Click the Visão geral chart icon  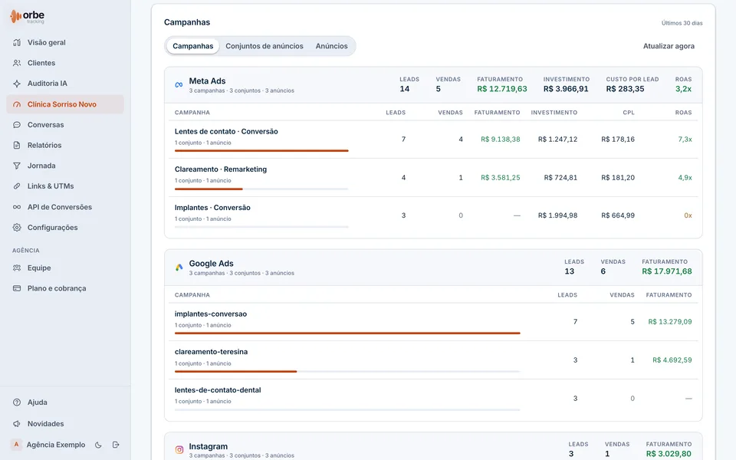coord(17,42)
